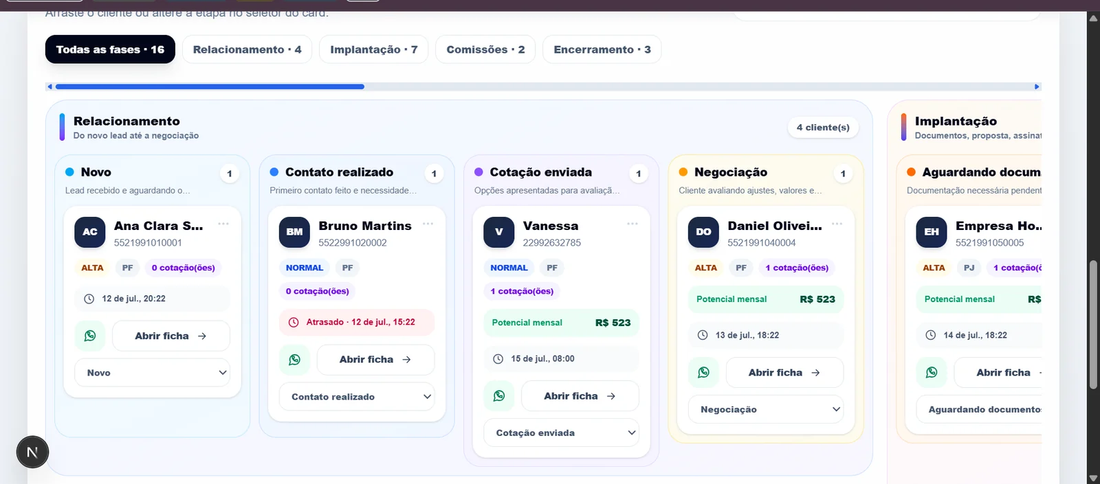Click phone number 22992632785
1100x484 pixels.
[x=552, y=243]
